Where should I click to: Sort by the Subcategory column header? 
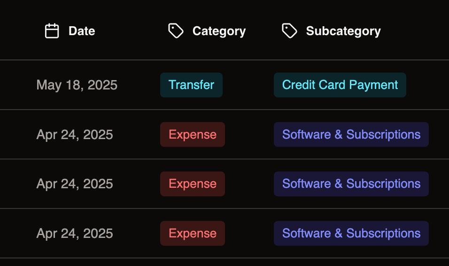pos(343,31)
